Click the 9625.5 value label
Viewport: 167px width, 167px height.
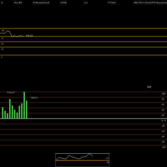34,98
